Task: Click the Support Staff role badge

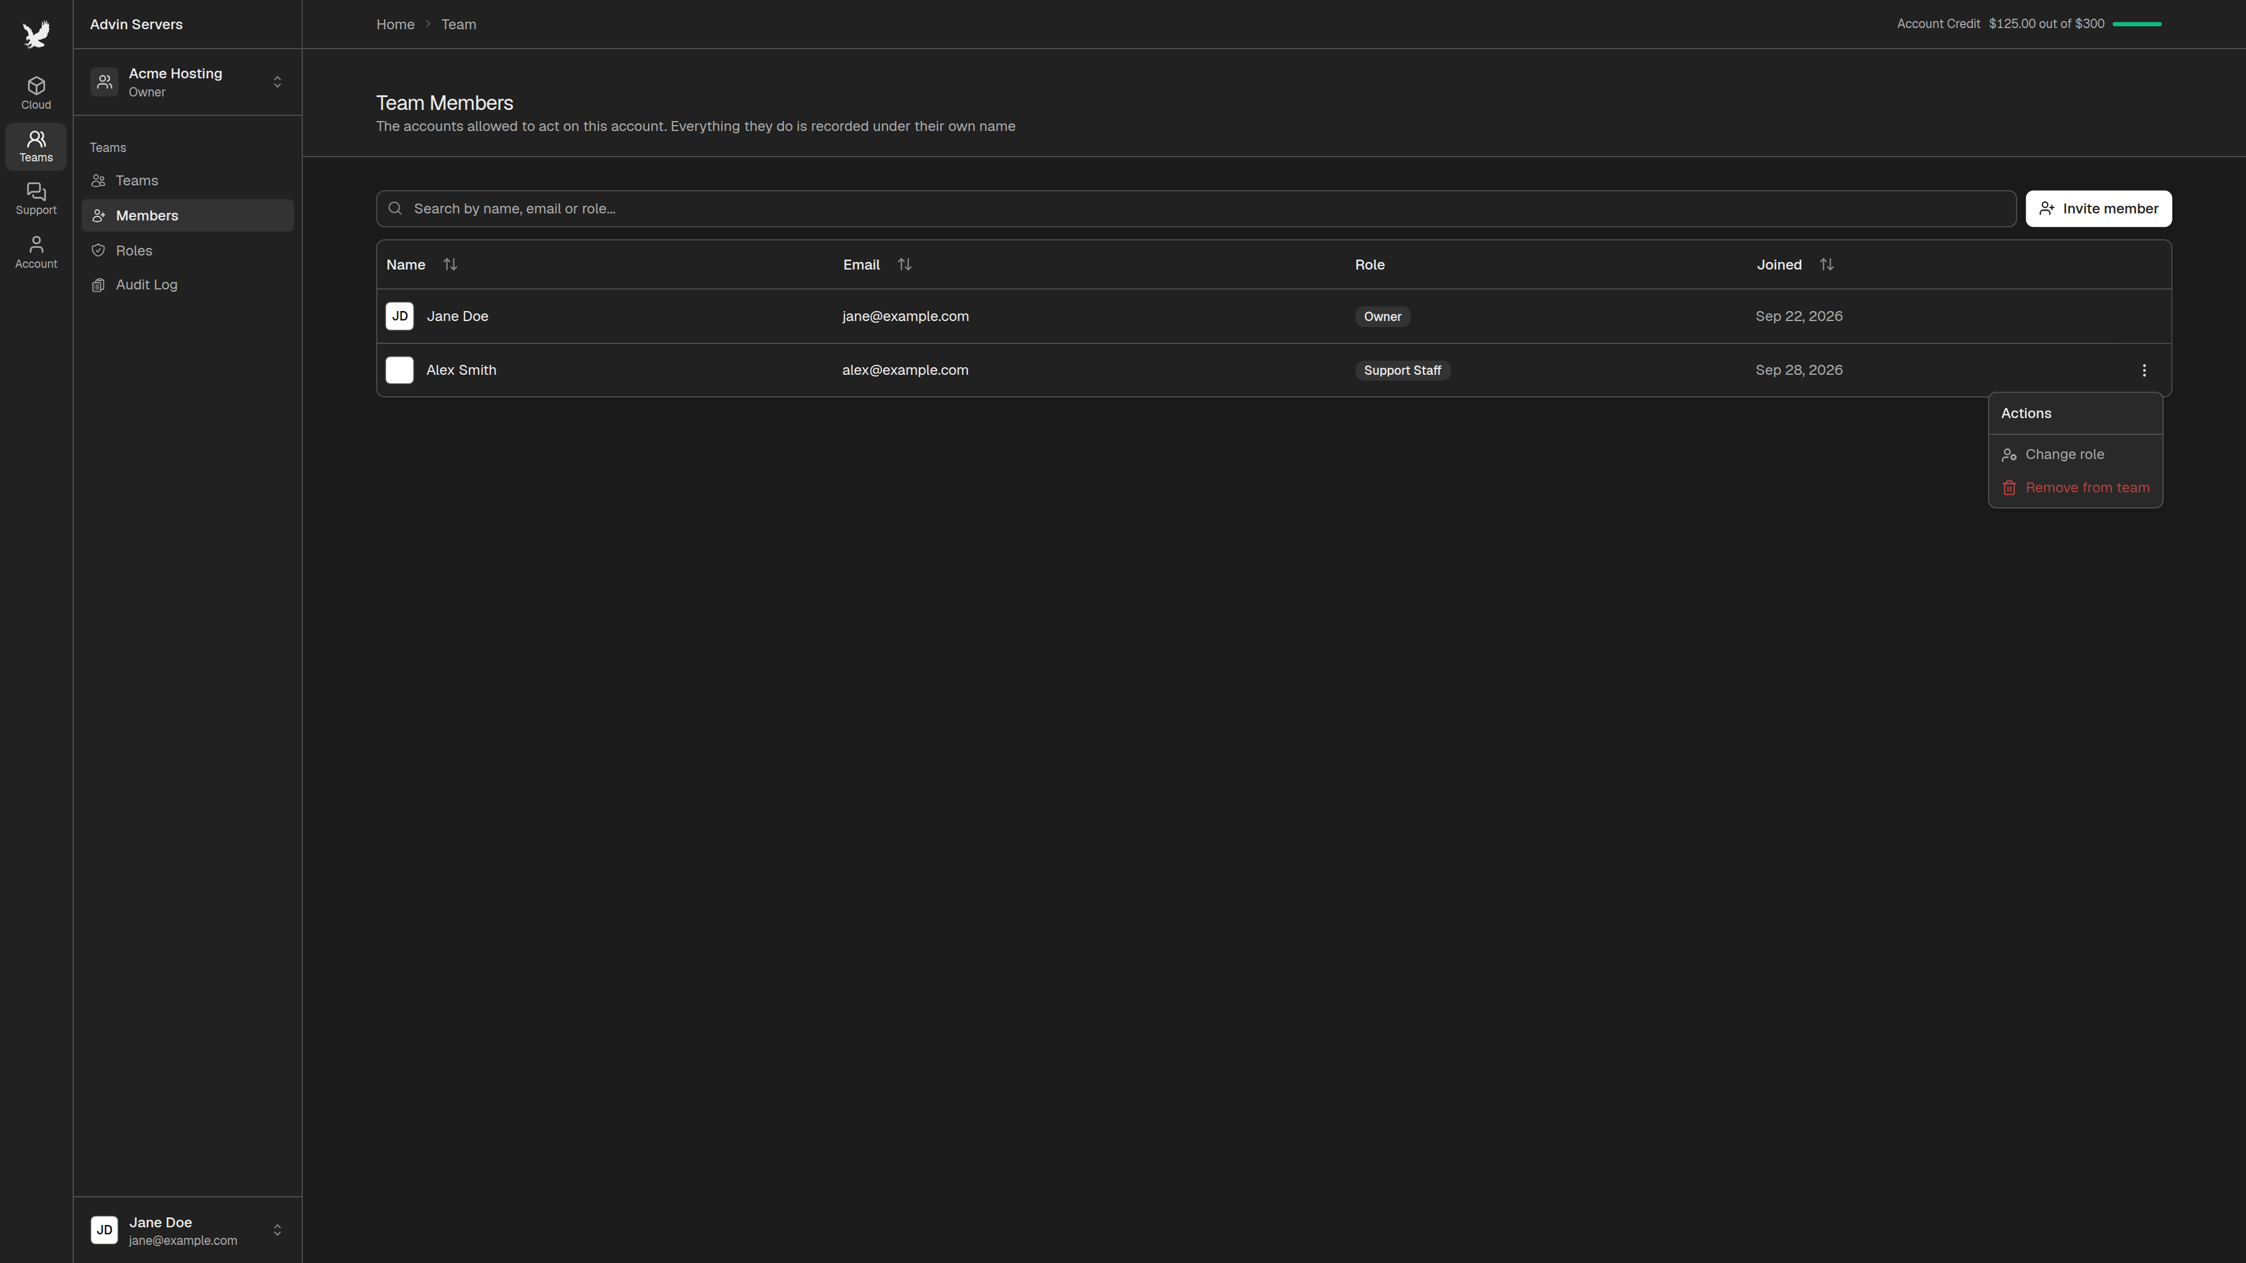Action: (x=1402, y=371)
